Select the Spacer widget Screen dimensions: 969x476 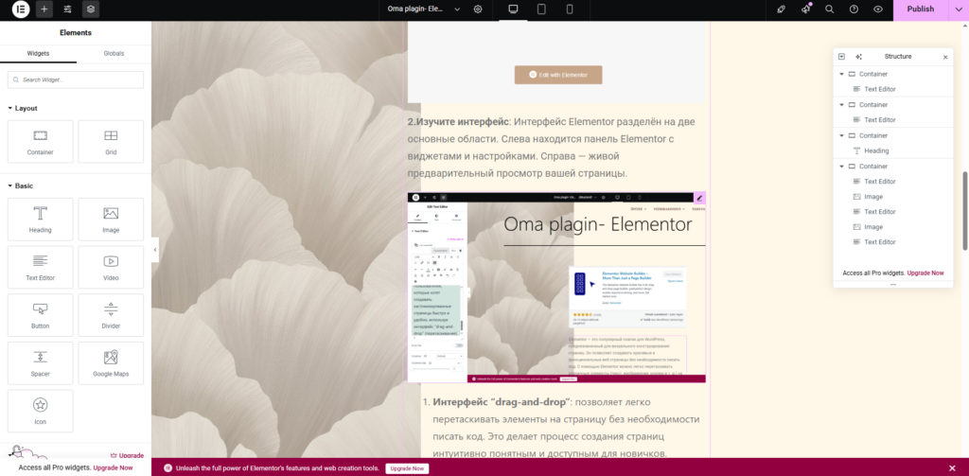40,362
